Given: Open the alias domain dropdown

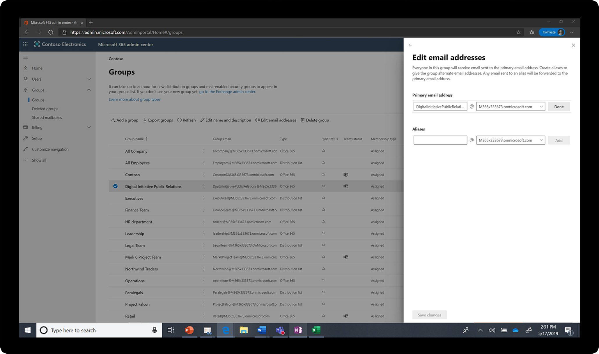Looking at the screenshot, I should (x=541, y=140).
